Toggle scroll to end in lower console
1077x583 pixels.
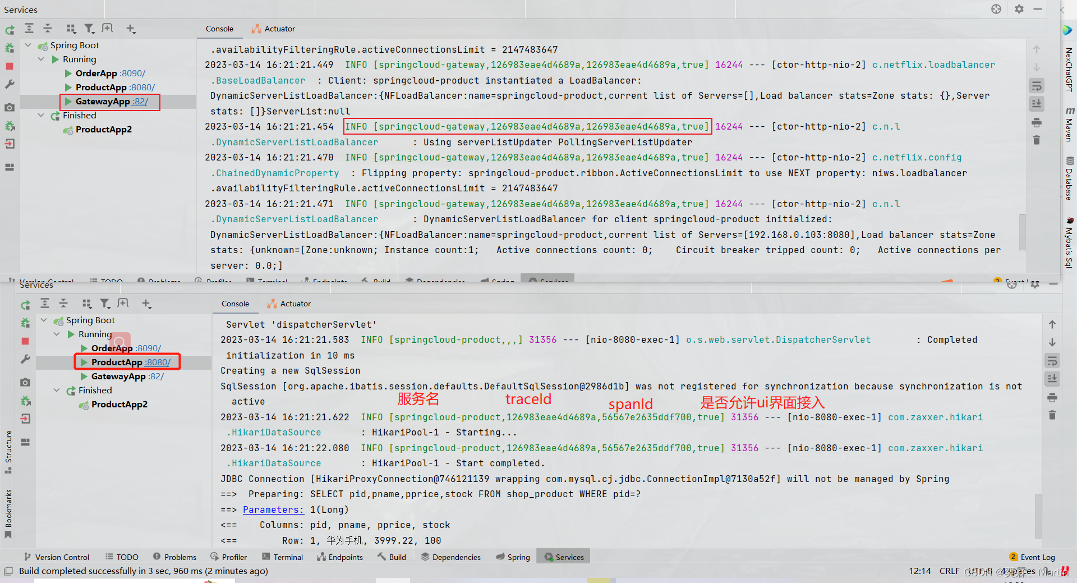(x=1052, y=379)
